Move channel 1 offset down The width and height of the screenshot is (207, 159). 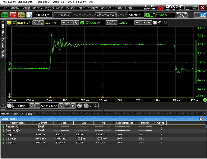pos(64,23)
